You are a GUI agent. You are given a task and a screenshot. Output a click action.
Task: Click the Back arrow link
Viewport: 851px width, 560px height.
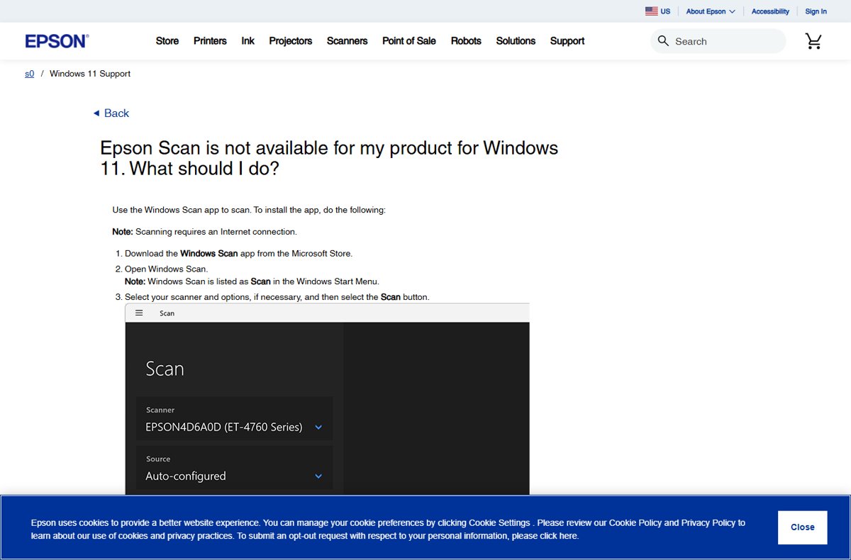click(111, 113)
